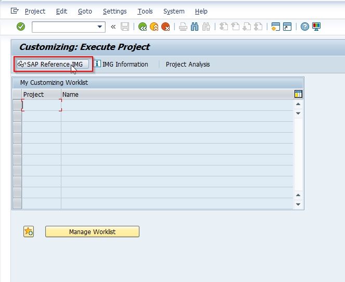Click the Customize Local Layout monitor icon
345x282 pixels.
(316, 27)
